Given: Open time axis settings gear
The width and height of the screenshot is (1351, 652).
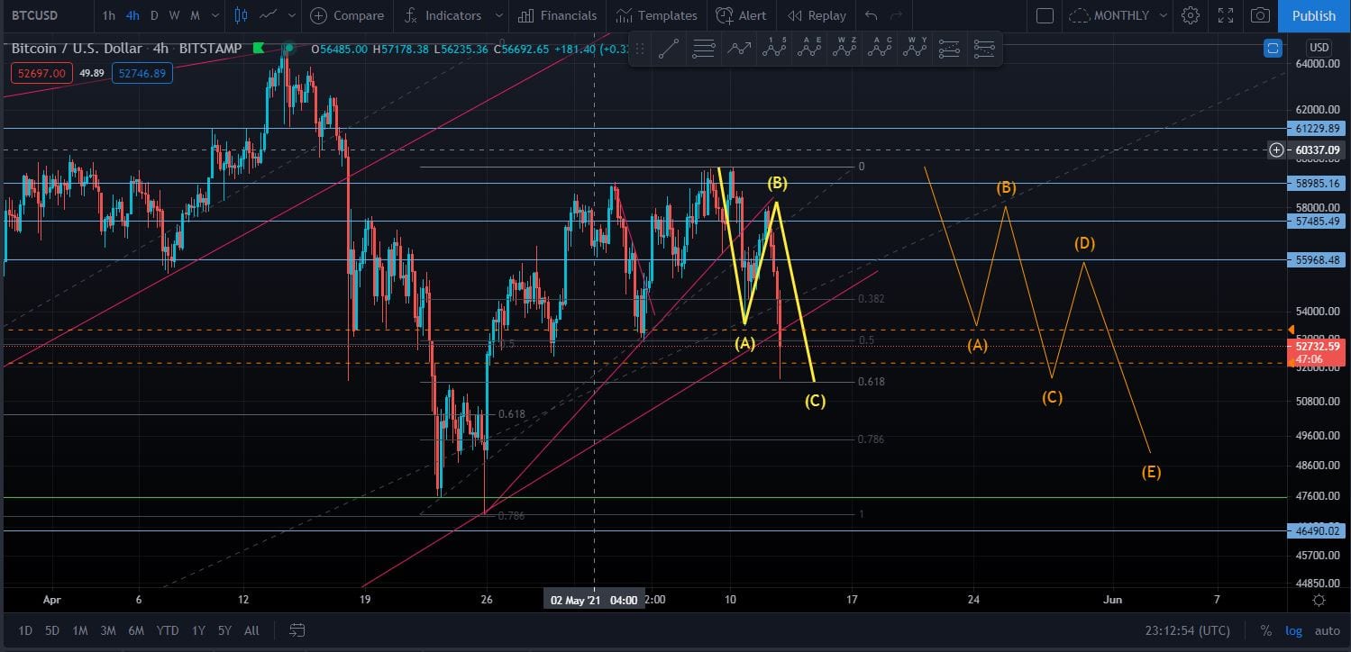Looking at the screenshot, I should [1319, 600].
